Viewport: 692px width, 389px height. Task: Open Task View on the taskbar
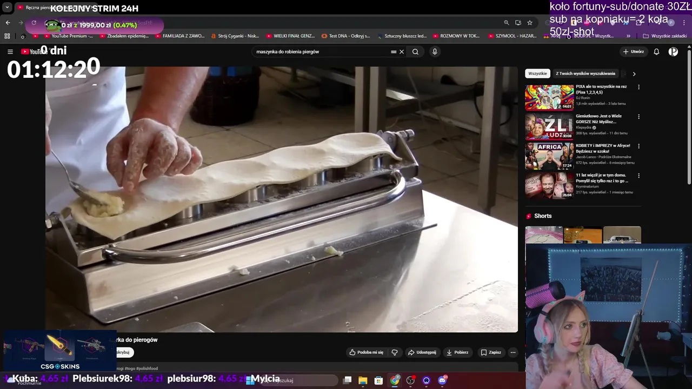pos(348,380)
